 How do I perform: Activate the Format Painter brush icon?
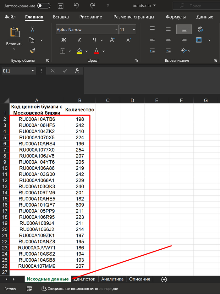coord(32,51)
